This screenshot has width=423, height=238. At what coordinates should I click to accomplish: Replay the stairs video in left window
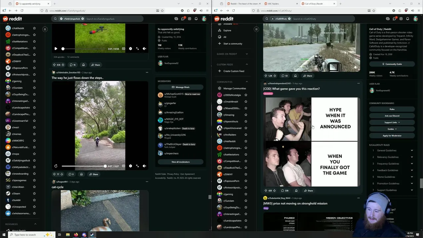tap(56, 166)
